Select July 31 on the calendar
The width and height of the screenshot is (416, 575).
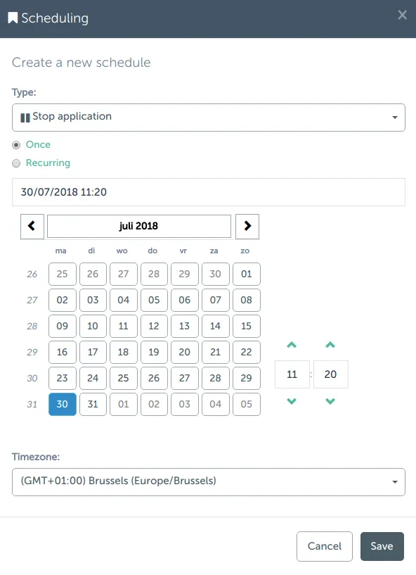(93, 404)
